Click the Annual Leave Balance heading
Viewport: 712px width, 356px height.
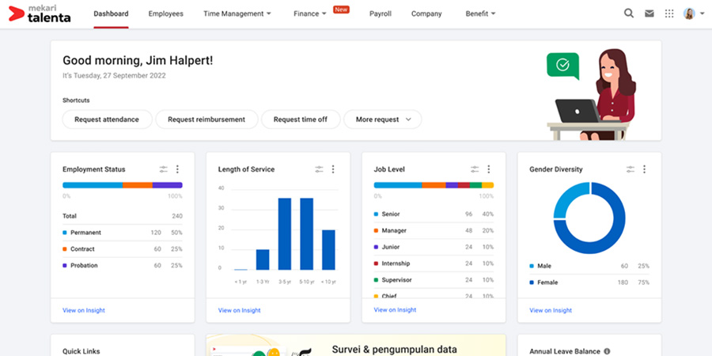[x=565, y=351]
